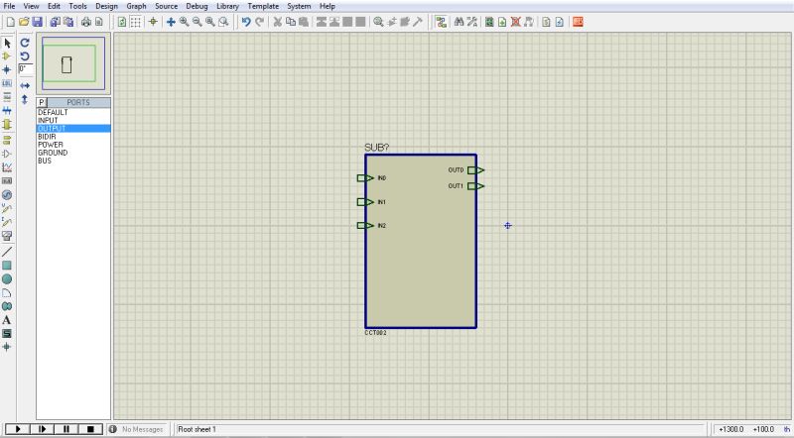Image resolution: width=794 pixels, height=438 pixels.
Task: Click the Rotate Clockwise icon
Action: [25, 43]
